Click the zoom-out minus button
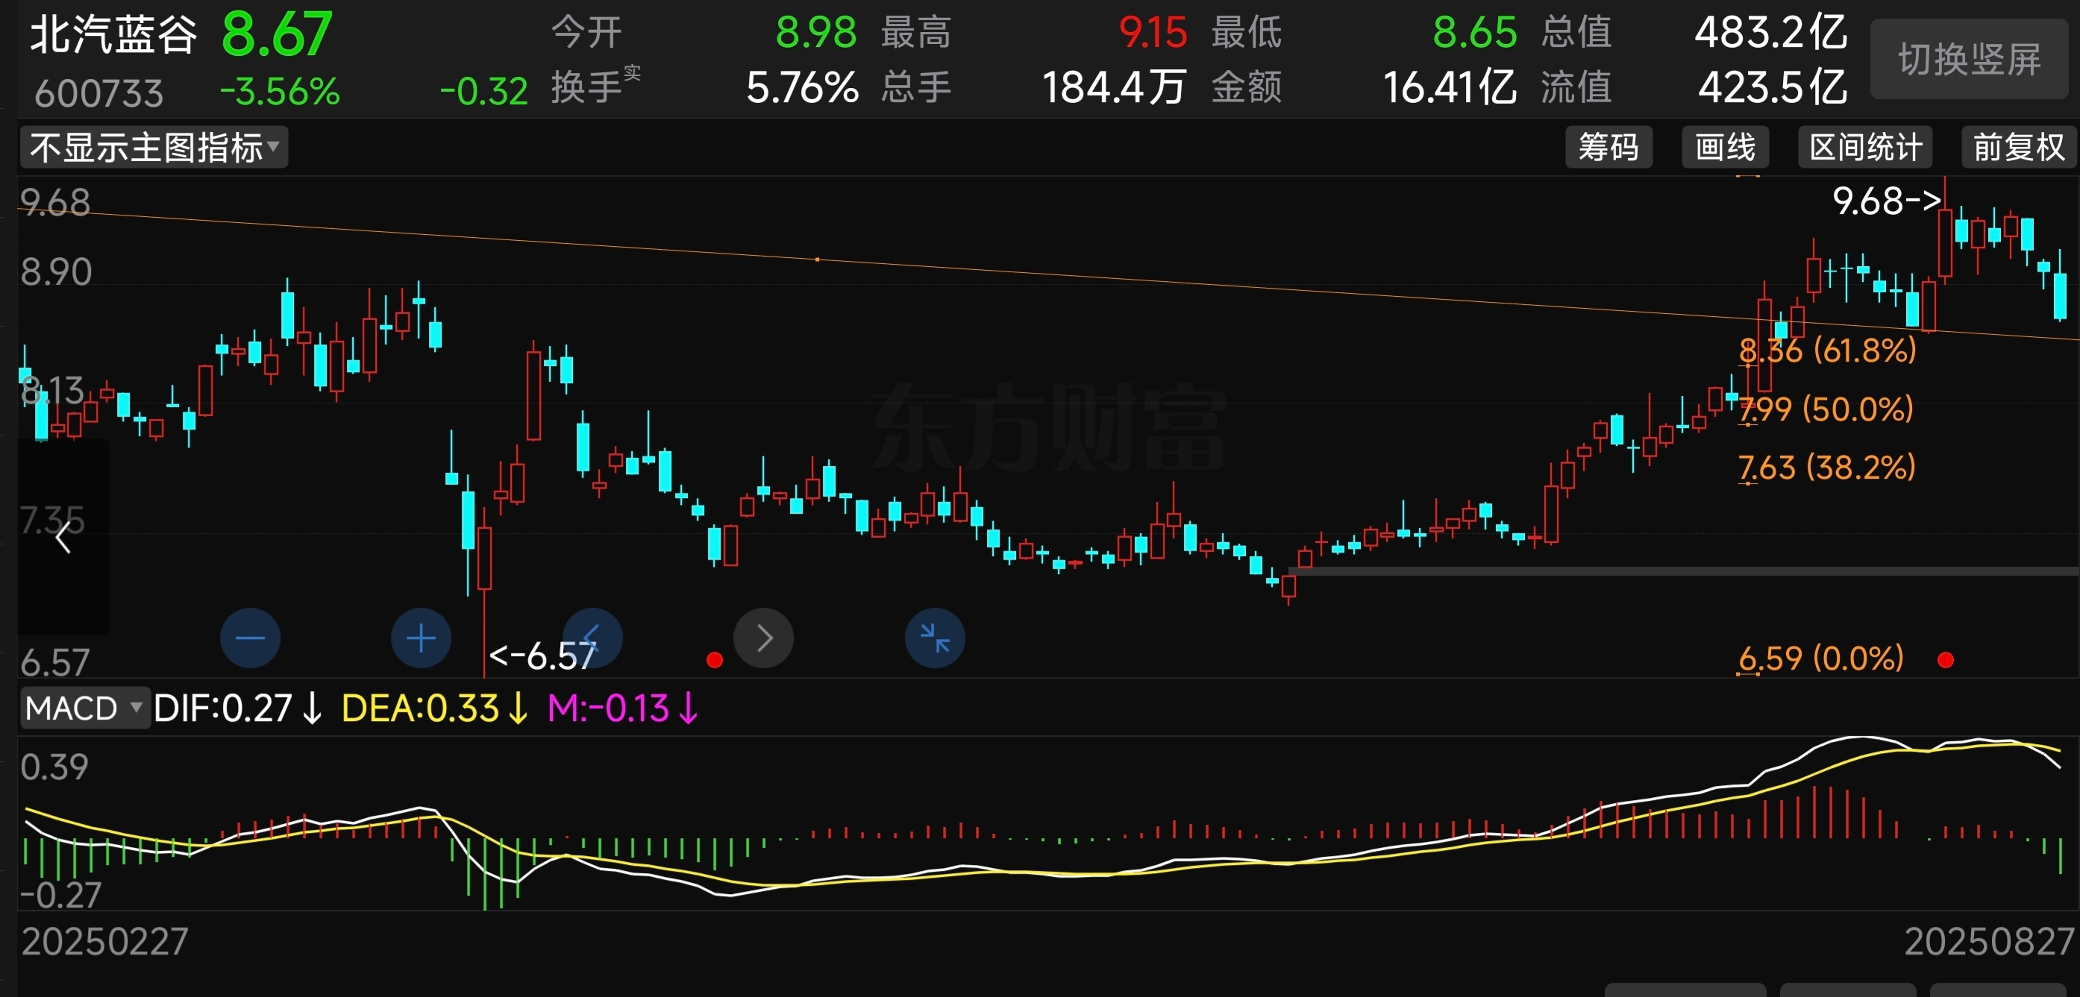Viewport: 2080px width, 997px height. click(x=251, y=638)
